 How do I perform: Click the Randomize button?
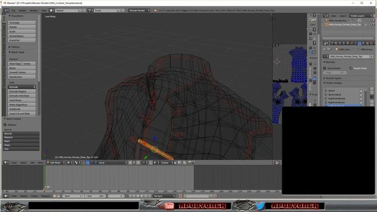tap(22, 77)
